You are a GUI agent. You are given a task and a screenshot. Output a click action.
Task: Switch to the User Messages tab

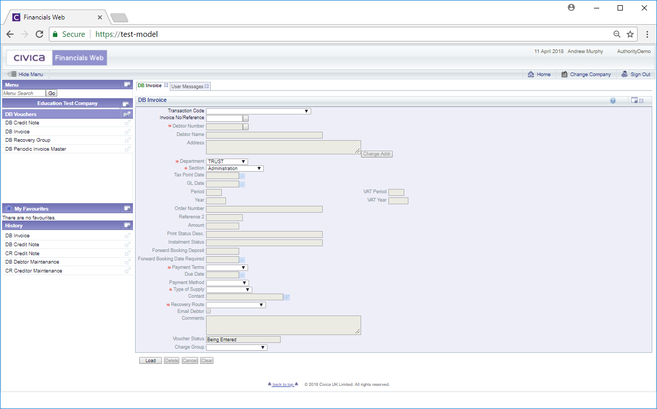click(187, 87)
